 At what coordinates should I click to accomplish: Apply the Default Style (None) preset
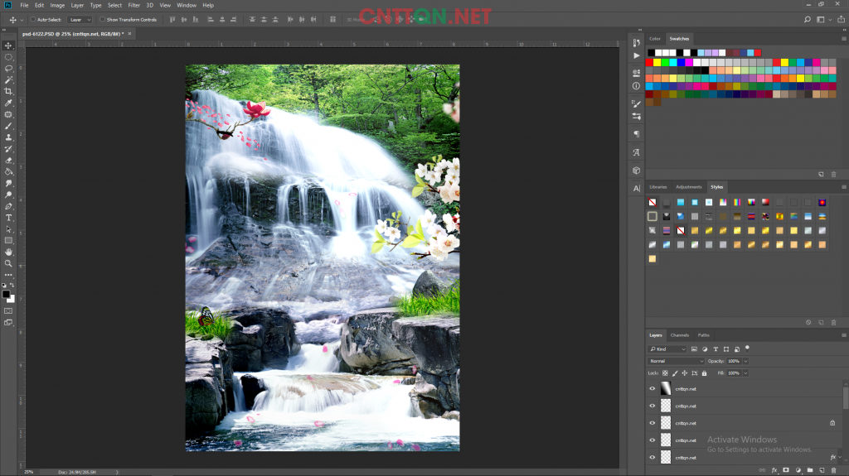(653, 202)
